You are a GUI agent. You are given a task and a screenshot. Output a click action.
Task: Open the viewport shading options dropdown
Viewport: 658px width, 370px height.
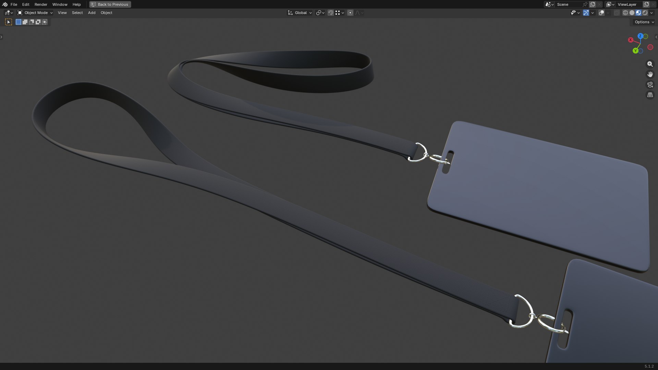pos(651,13)
